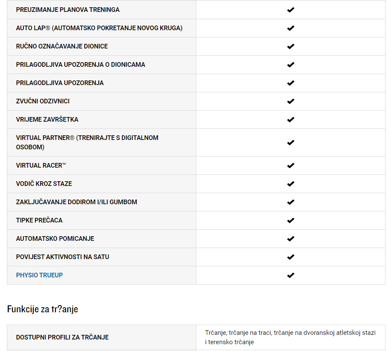Click checkmark for Povijest aktivnosti na satu
391x351 pixels.
[x=290, y=257]
